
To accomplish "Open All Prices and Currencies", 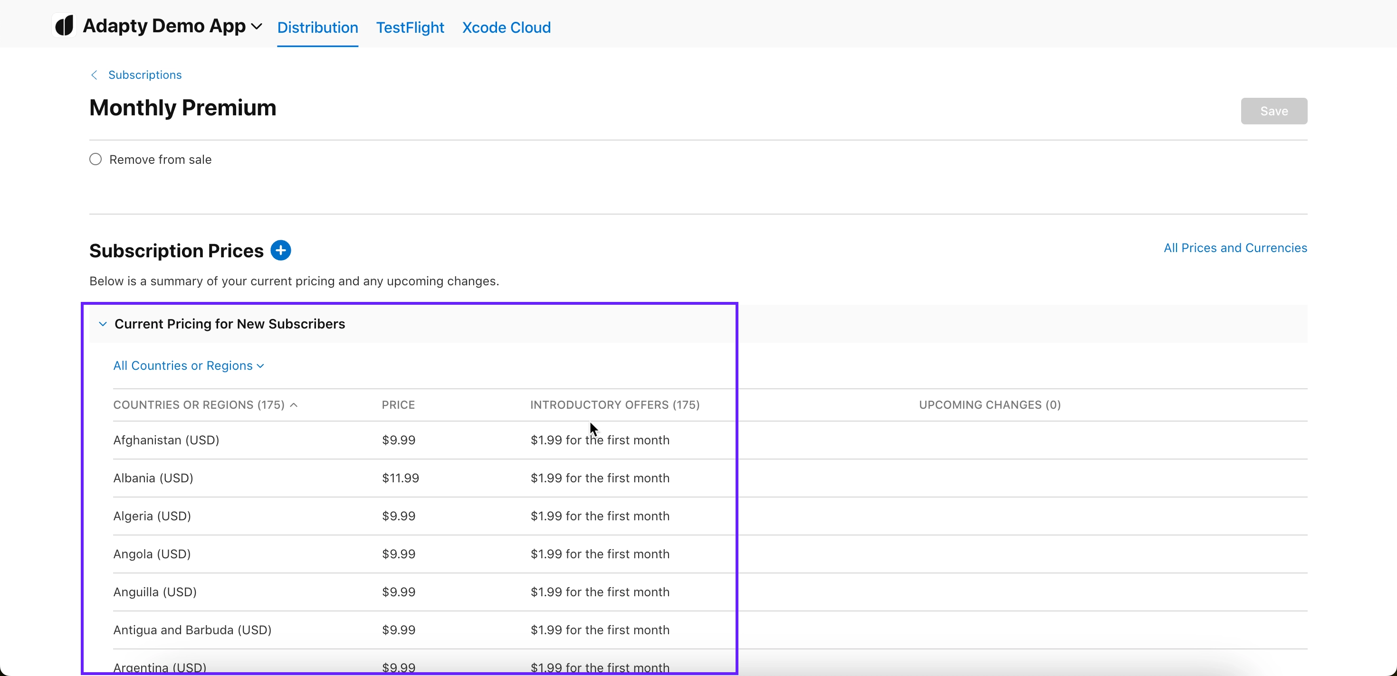I will click(1235, 247).
